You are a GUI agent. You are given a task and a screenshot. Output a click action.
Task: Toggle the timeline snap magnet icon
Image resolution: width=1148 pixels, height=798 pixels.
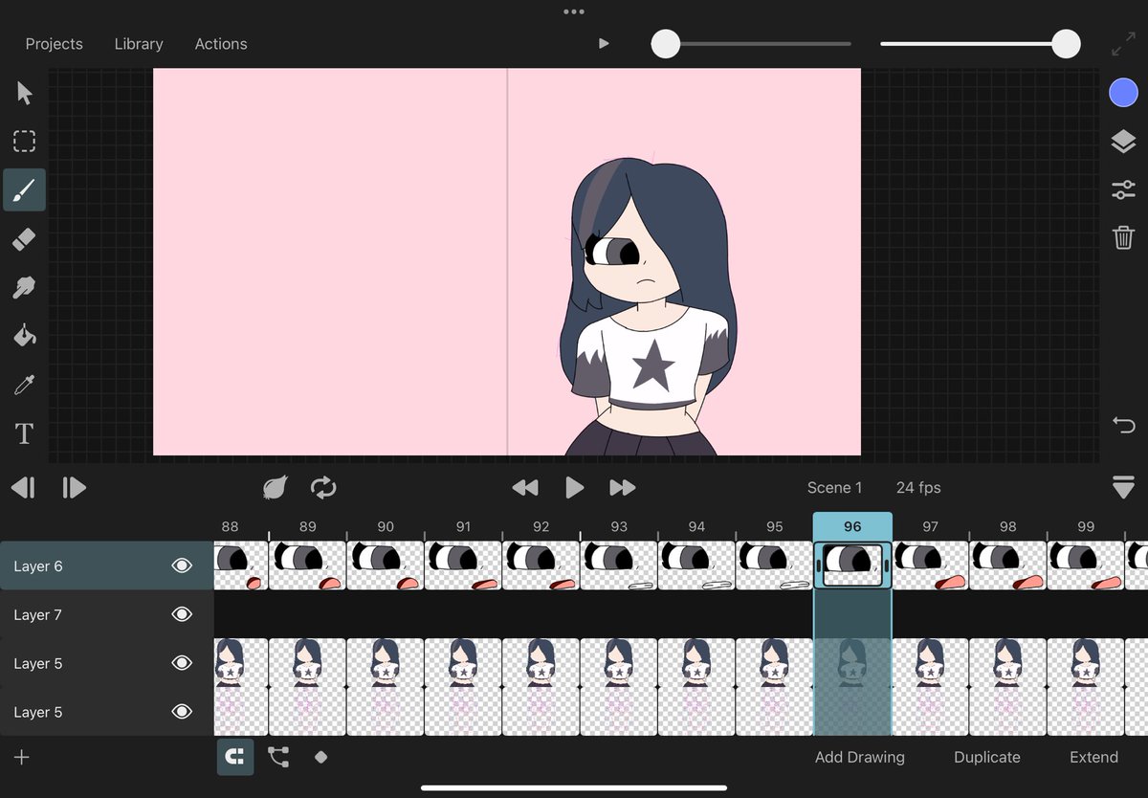[x=235, y=757]
